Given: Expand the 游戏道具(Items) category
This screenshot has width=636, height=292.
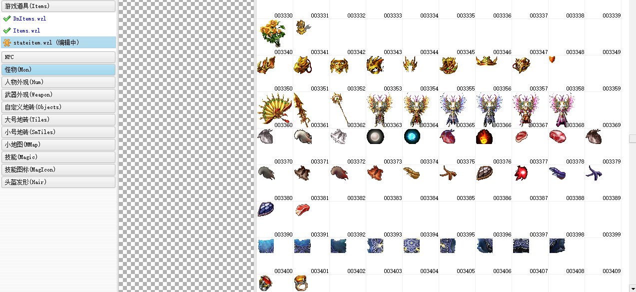Looking at the screenshot, I should click(58, 6).
